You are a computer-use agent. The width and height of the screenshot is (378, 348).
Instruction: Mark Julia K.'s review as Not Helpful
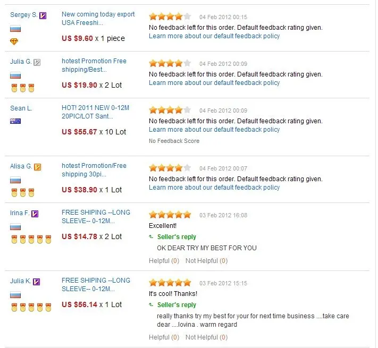pyautogui.click(x=207, y=337)
